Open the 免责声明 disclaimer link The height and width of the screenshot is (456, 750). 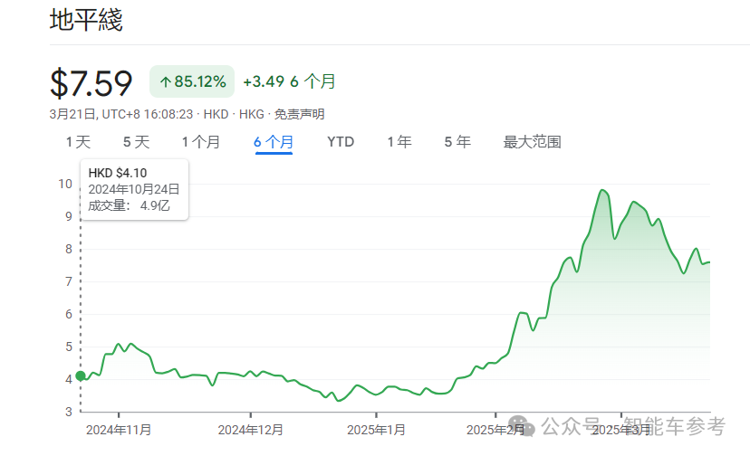point(299,114)
